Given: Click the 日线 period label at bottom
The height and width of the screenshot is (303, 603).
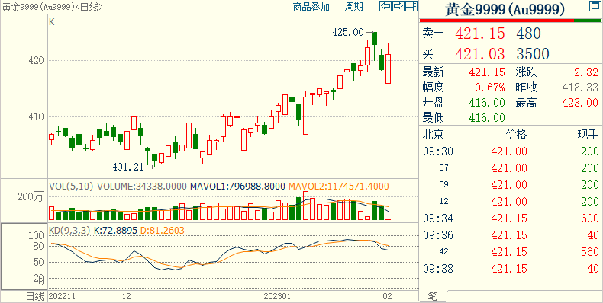Looking at the screenshot, I should coord(35,296).
